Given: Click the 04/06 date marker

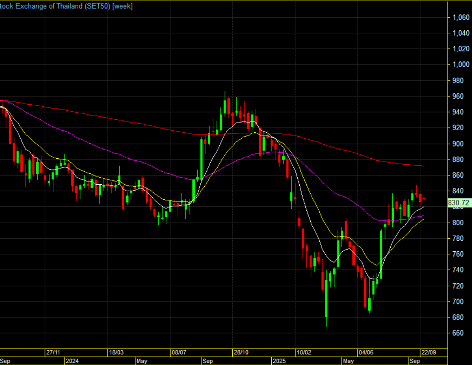Looking at the screenshot, I should 366,352.
